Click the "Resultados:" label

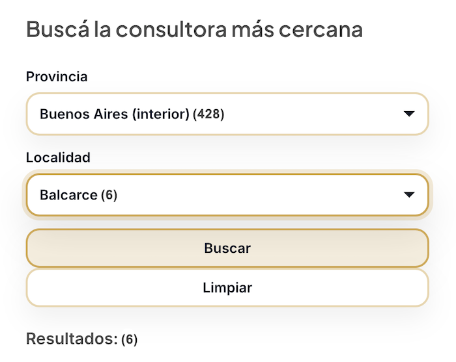pos(72,339)
